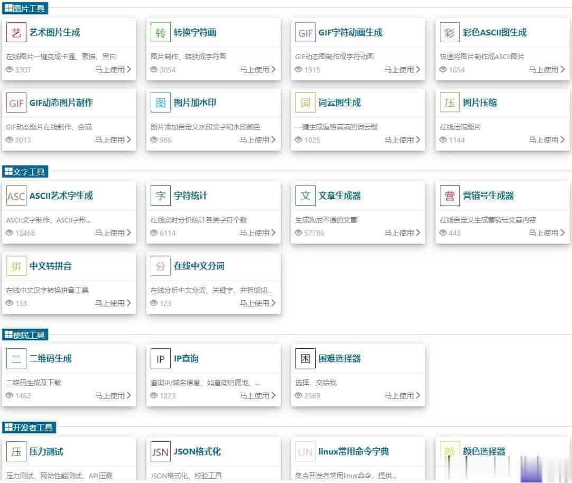Click the 转 icon on 转换字符画 card
Viewport: 572px width, 483px height.
(160, 32)
